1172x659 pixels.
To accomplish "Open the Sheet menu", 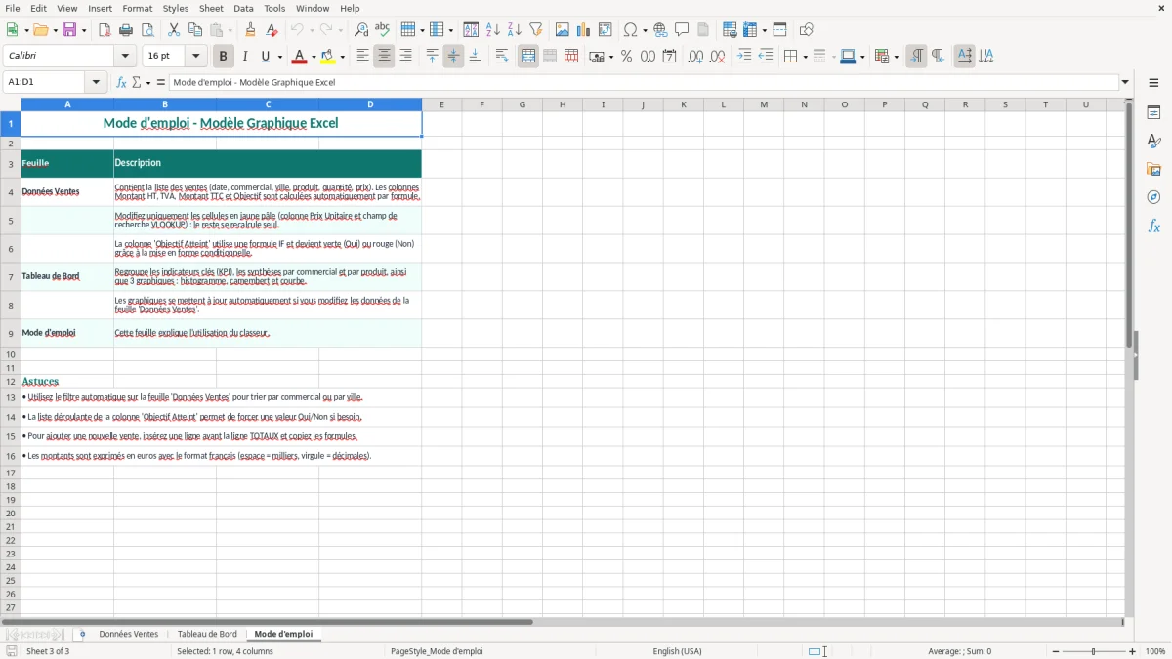I will click(x=211, y=8).
